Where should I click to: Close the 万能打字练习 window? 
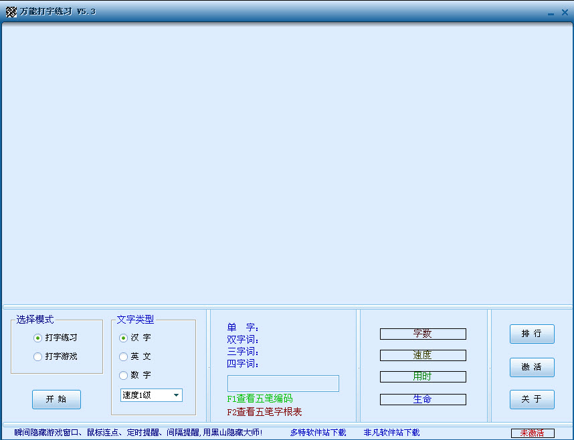click(x=565, y=12)
